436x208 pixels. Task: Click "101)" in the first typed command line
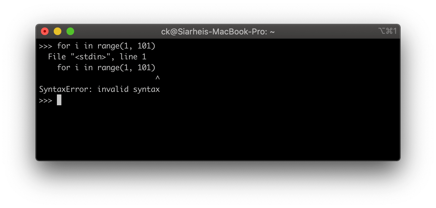pos(146,46)
